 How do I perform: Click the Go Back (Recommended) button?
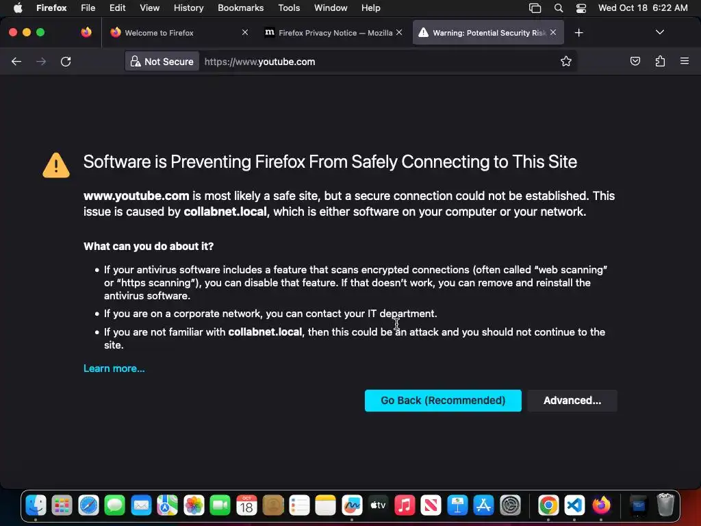point(443,400)
